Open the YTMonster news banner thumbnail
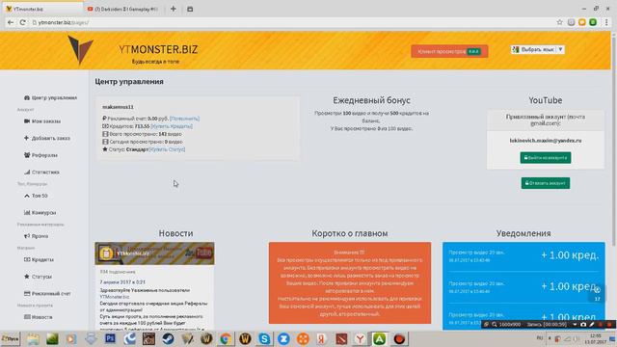Image resolution: width=617 pixels, height=347 pixels. [154, 254]
